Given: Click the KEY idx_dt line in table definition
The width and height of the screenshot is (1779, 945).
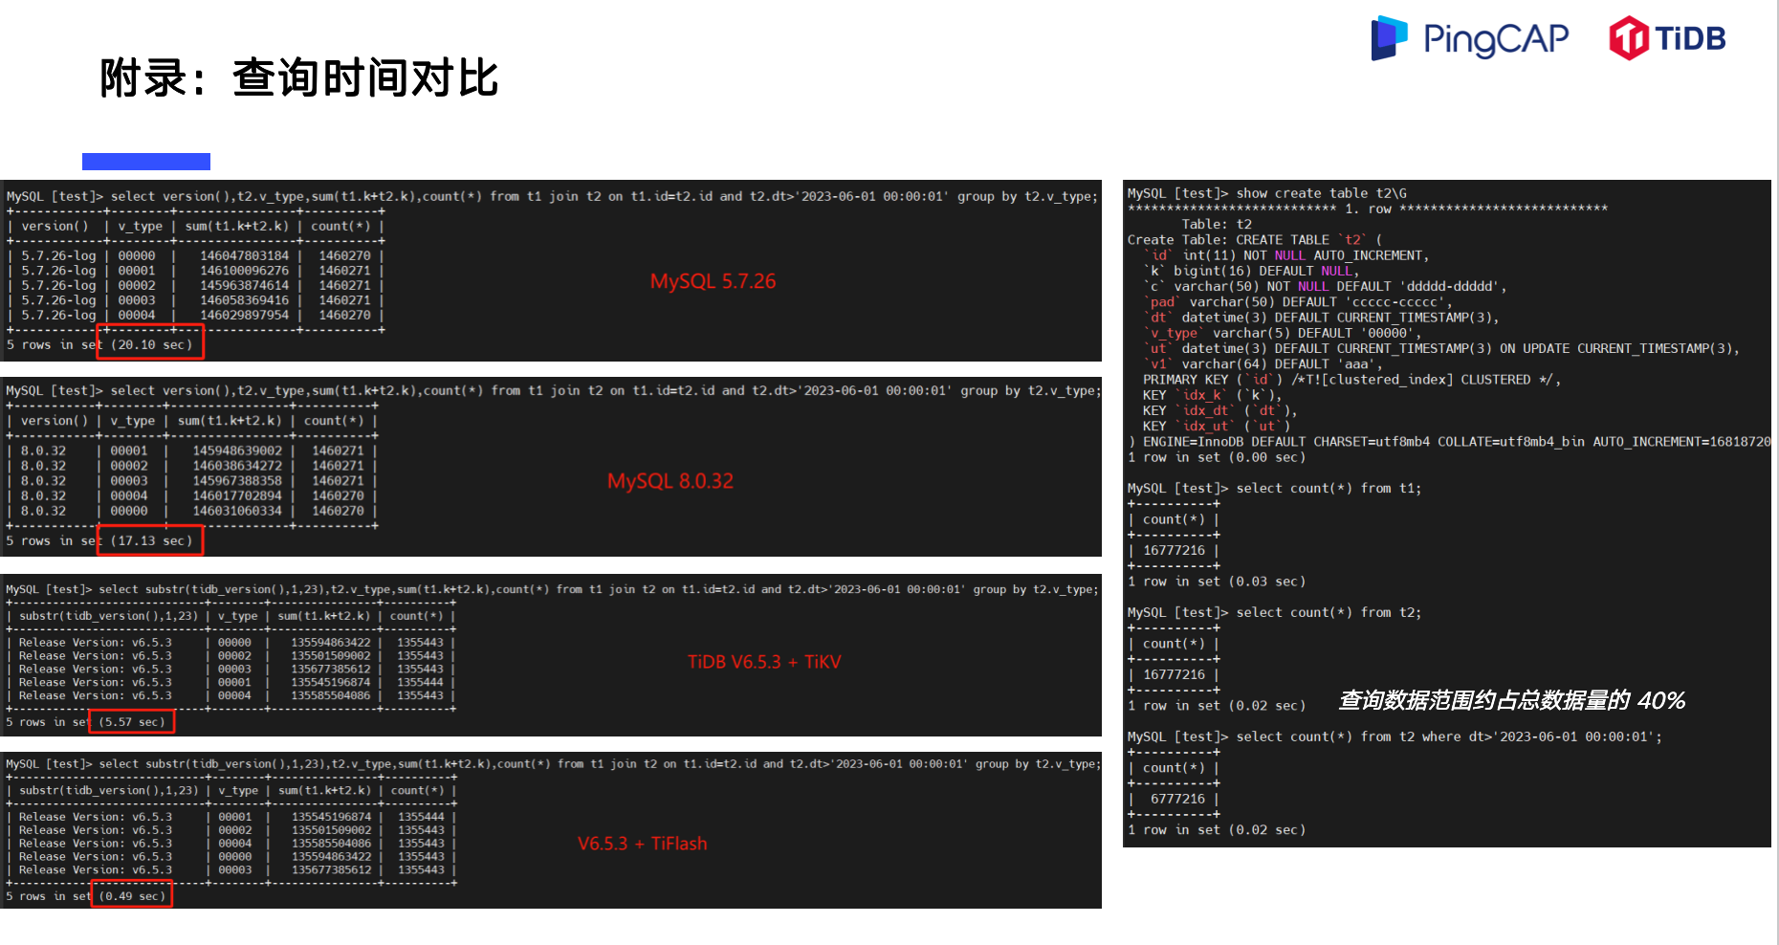Looking at the screenshot, I should (x=1219, y=410).
